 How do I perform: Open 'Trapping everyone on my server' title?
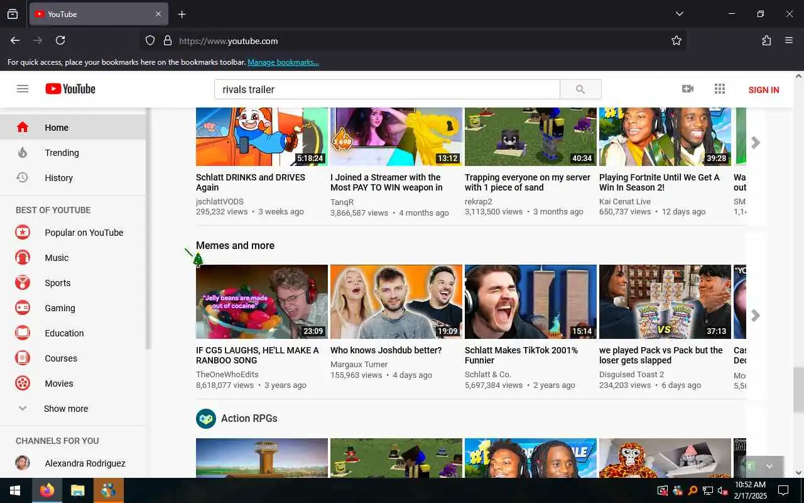528,182
